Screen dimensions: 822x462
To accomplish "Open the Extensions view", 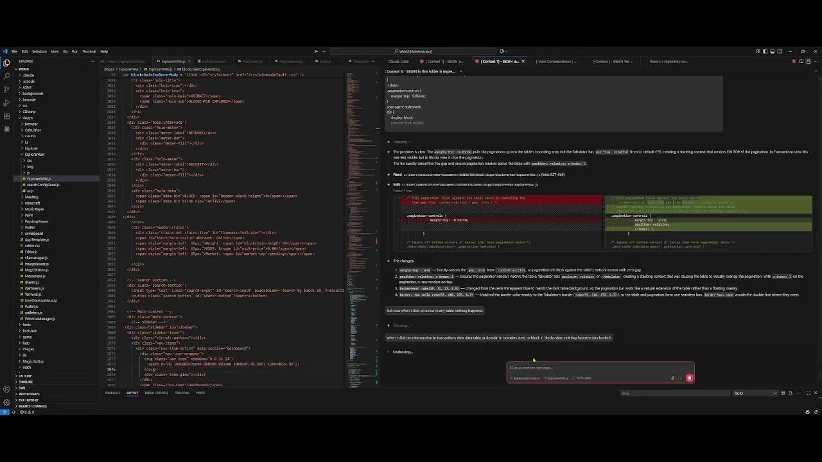I will click(6, 117).
